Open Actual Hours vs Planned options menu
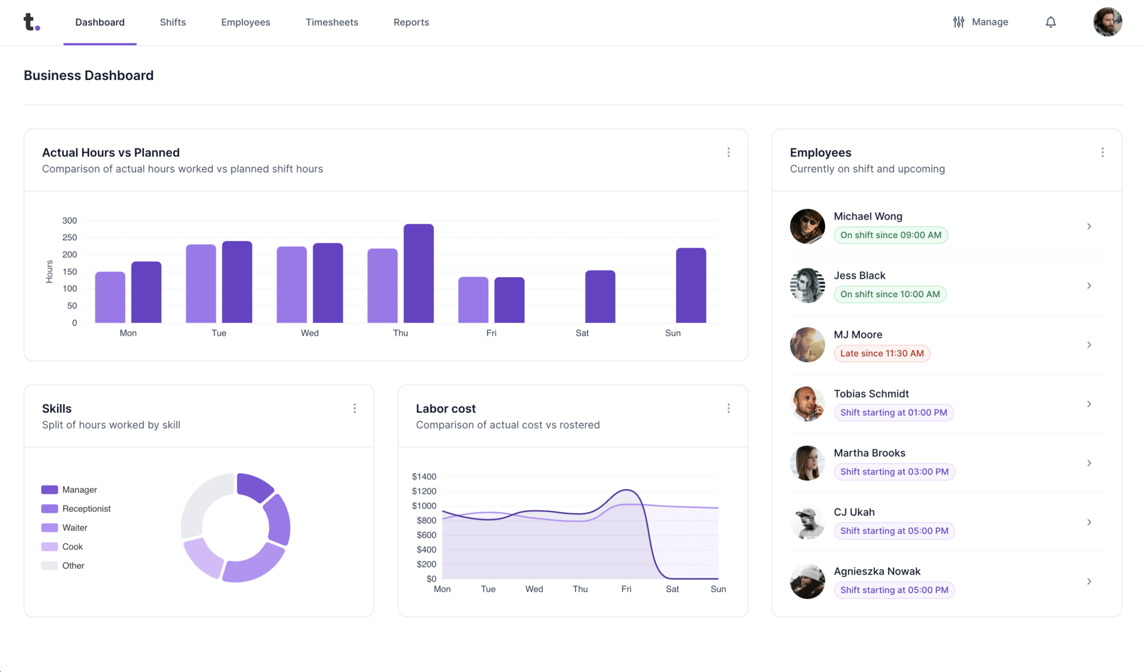1144x672 pixels. pos(728,152)
